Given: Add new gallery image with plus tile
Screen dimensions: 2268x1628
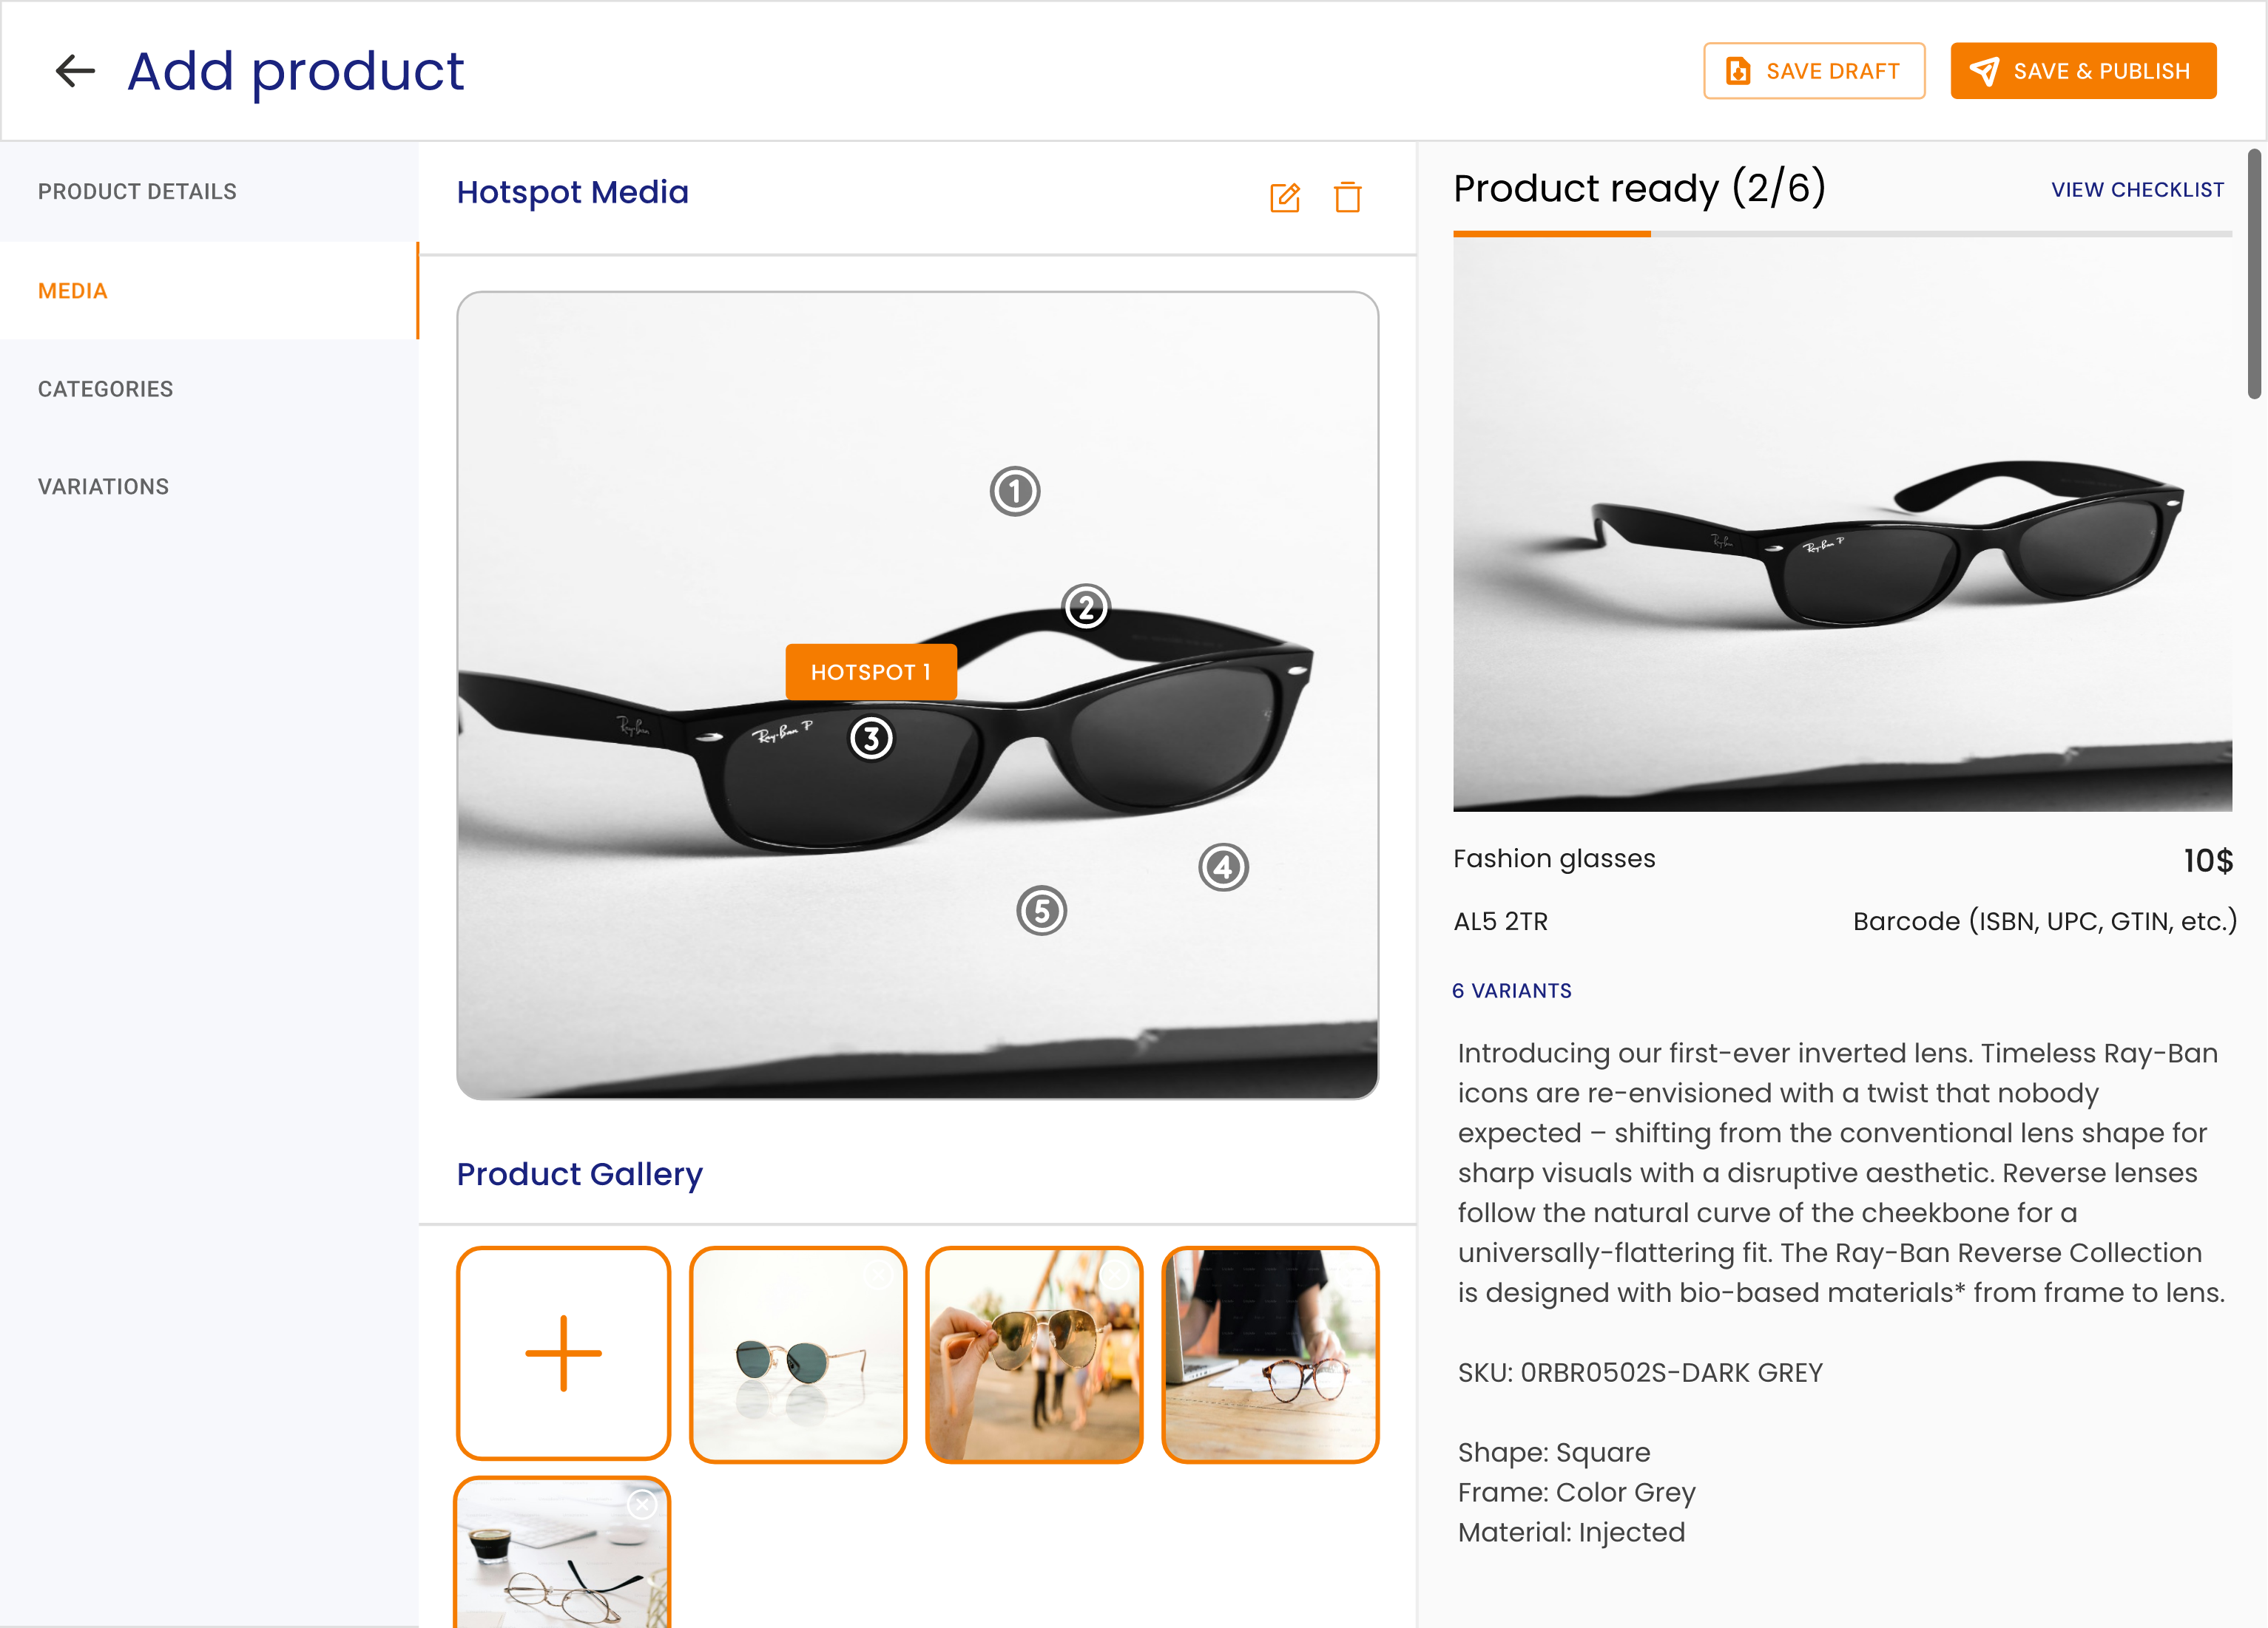Looking at the screenshot, I should pyautogui.click(x=563, y=1353).
